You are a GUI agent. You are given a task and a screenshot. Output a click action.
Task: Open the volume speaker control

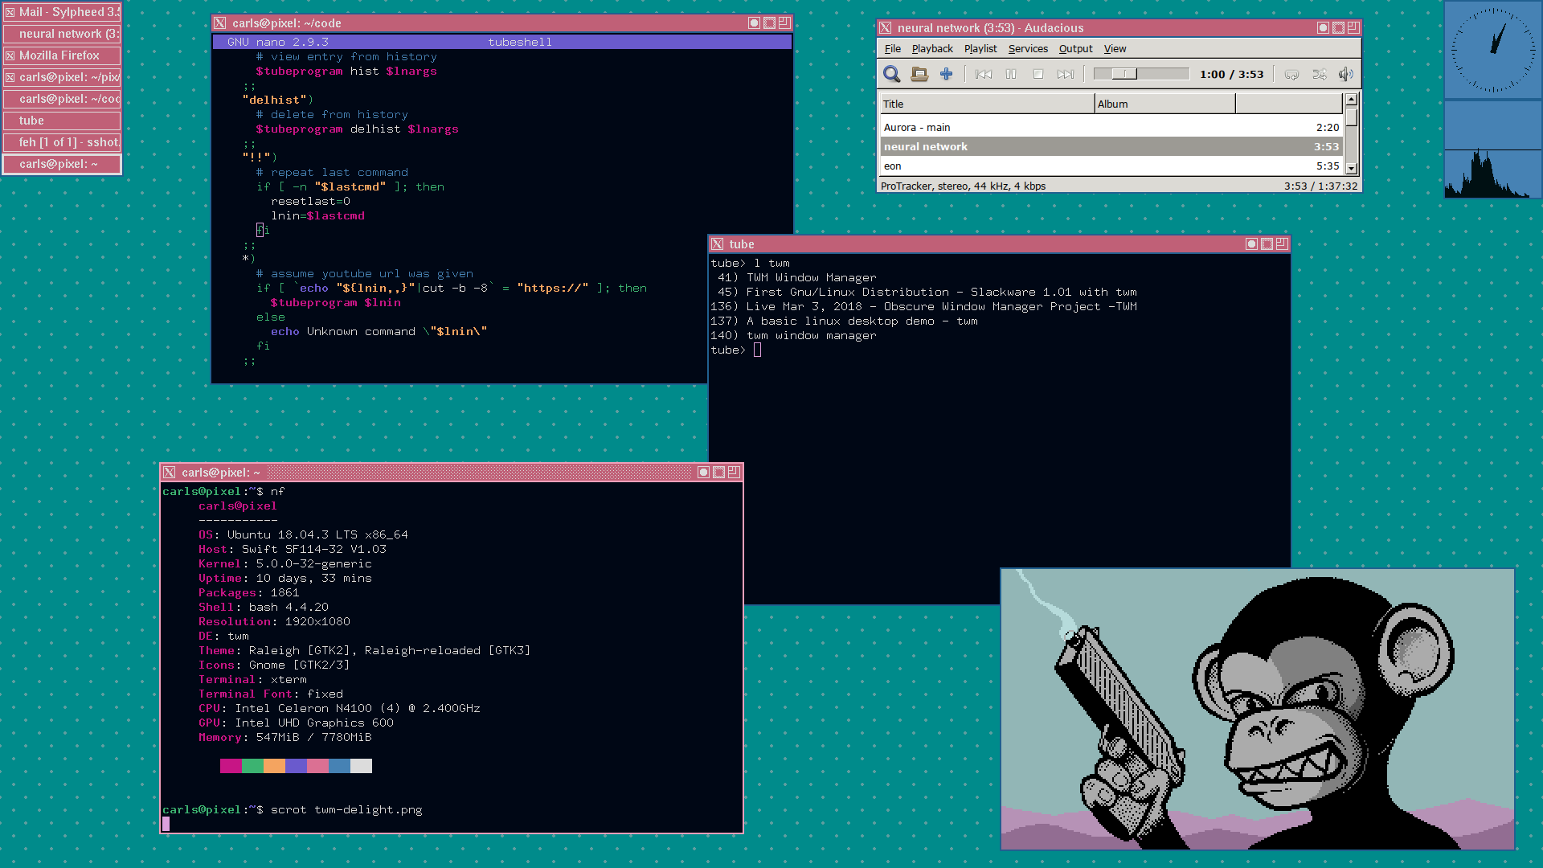(x=1346, y=74)
